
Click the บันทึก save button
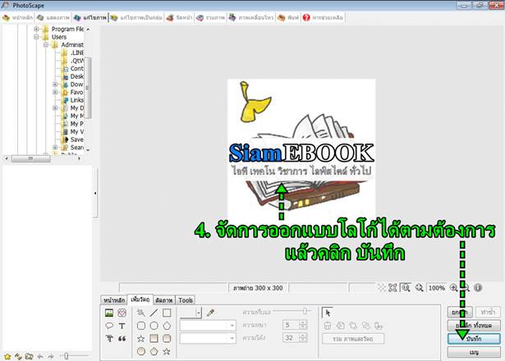pos(474,339)
